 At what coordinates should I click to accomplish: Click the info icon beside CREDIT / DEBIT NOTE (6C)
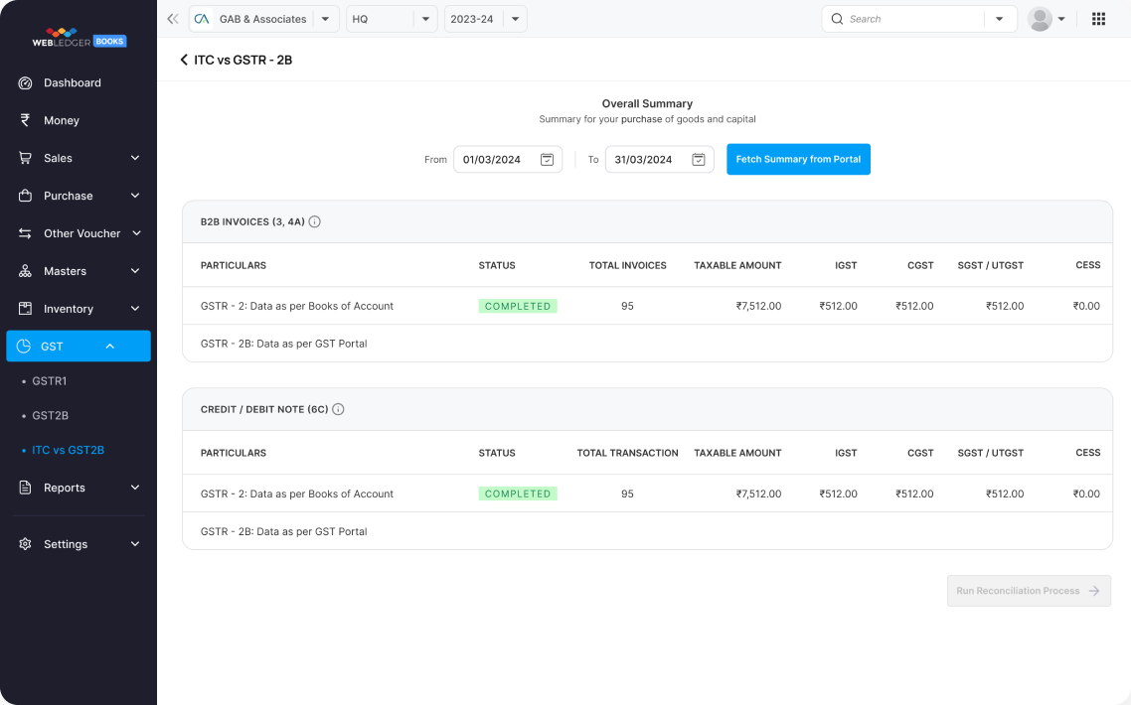pos(338,408)
